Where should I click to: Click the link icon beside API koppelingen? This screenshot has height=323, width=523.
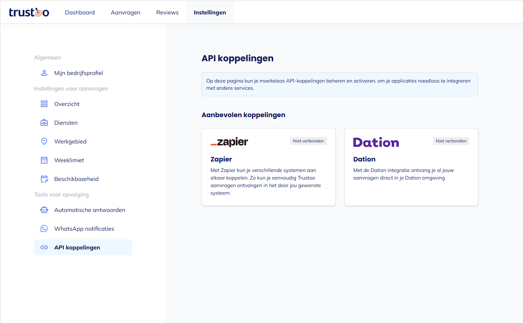point(44,247)
